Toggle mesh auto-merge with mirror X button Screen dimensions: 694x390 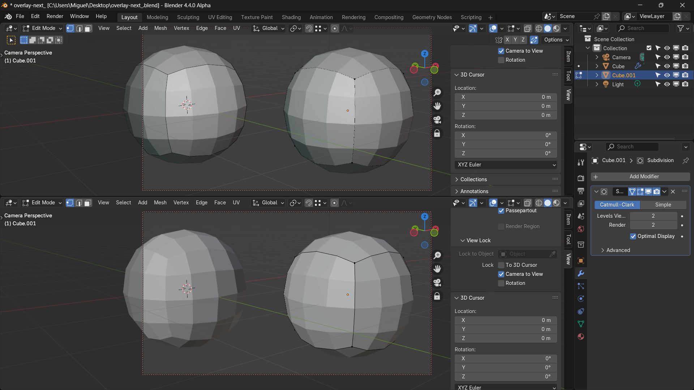click(x=507, y=40)
